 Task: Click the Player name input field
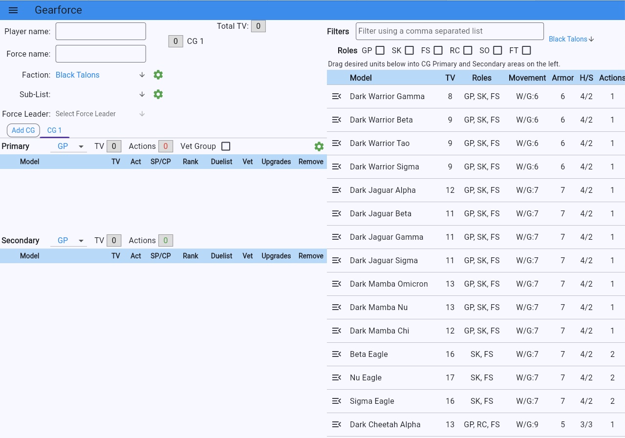(x=101, y=31)
